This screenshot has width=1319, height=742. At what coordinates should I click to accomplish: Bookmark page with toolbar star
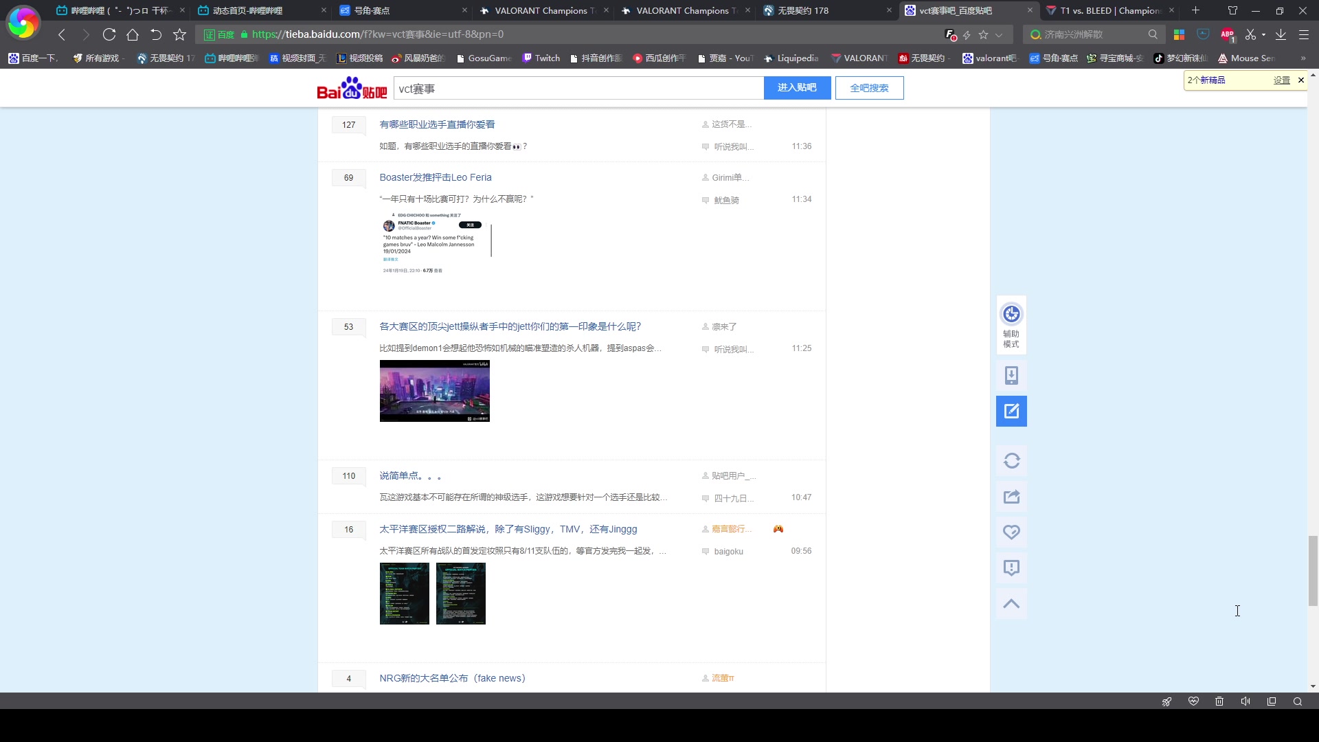[179, 34]
